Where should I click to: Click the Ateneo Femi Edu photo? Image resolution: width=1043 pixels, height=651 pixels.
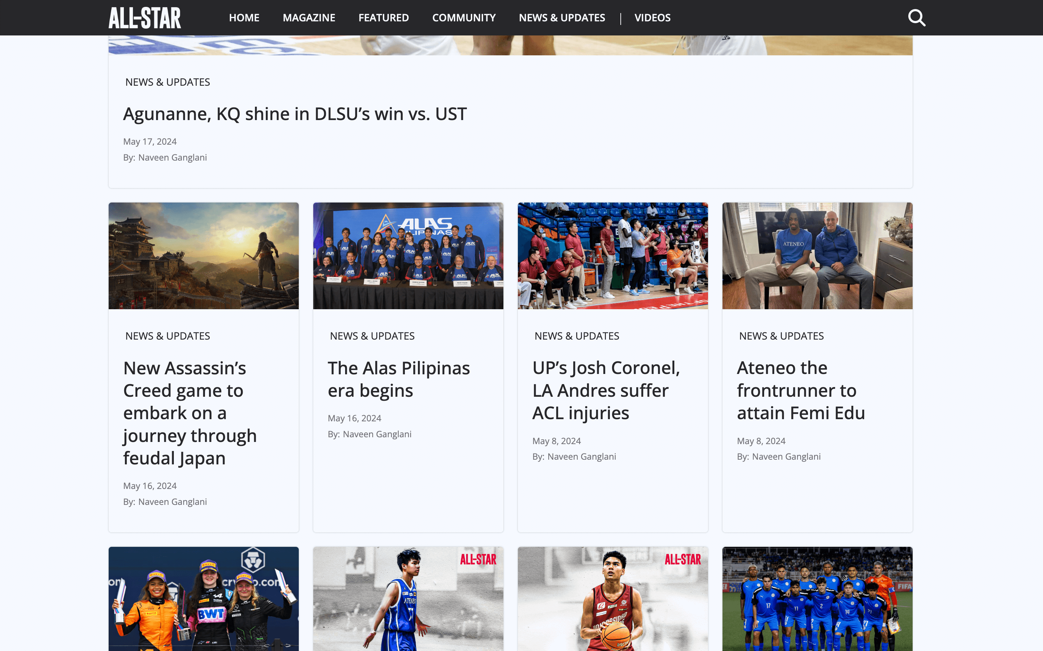click(x=817, y=256)
